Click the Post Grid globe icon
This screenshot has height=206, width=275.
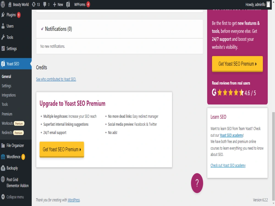[x=3, y=179]
